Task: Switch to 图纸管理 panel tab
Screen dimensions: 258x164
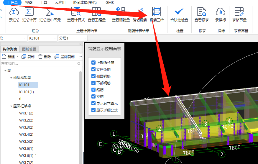Action: [29, 49]
